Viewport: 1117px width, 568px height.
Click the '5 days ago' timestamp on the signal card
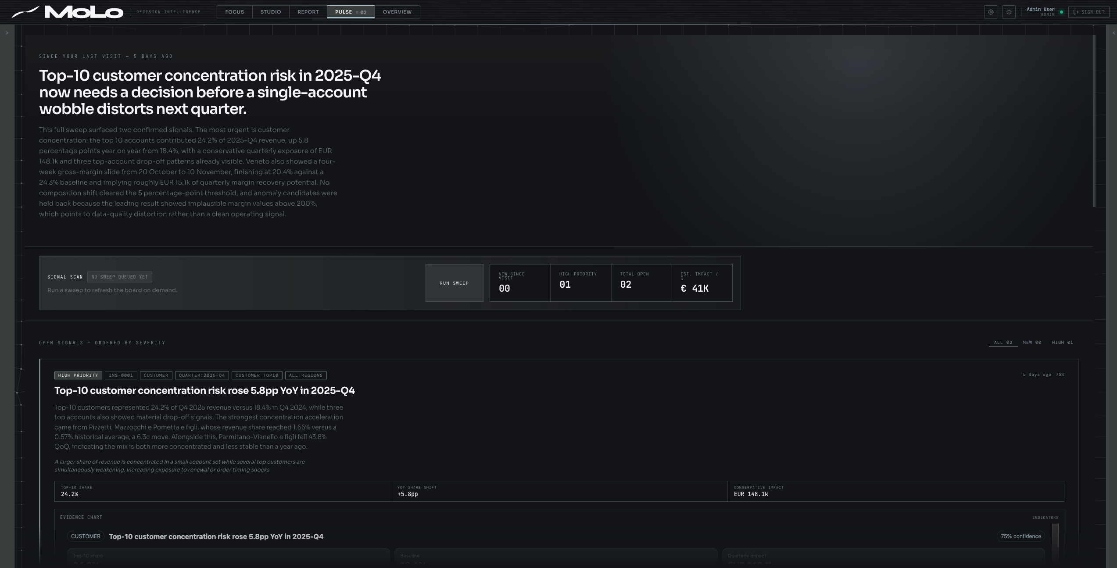pyautogui.click(x=1037, y=375)
